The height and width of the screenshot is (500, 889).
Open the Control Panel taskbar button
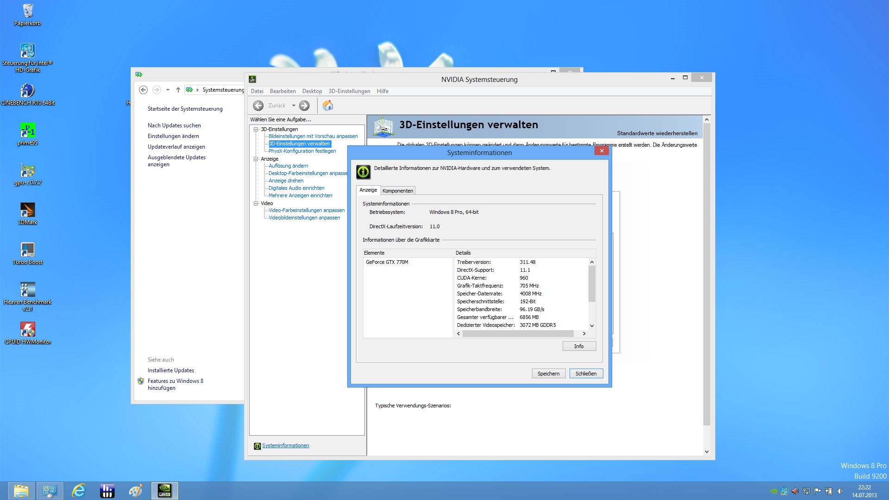[x=50, y=491]
